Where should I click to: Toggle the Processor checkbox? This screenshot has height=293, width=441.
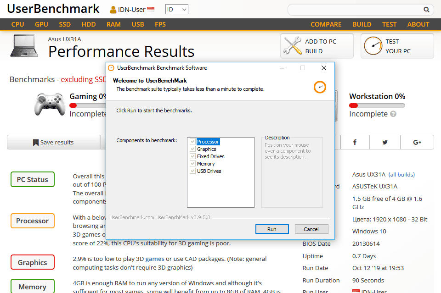pos(192,141)
